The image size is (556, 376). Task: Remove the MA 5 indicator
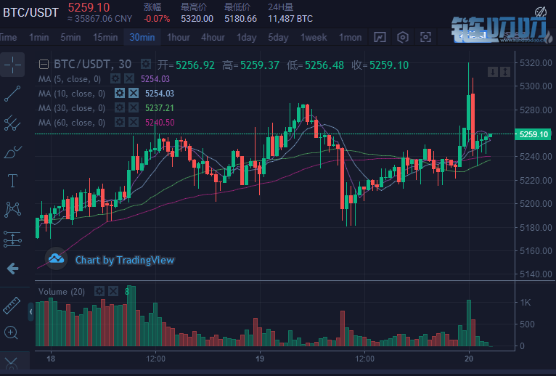pos(129,78)
